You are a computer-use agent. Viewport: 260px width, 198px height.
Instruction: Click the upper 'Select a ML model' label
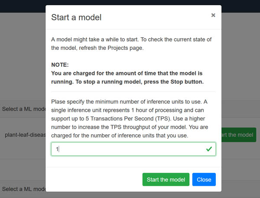[24, 109]
